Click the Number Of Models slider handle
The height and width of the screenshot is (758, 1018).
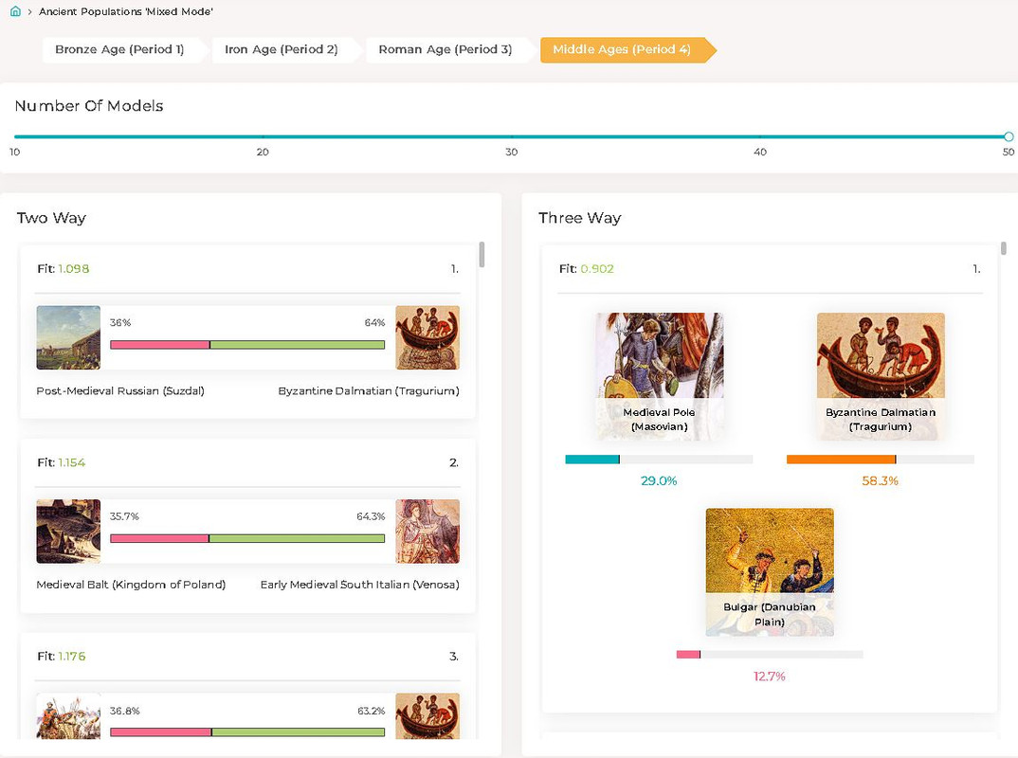coord(1009,136)
